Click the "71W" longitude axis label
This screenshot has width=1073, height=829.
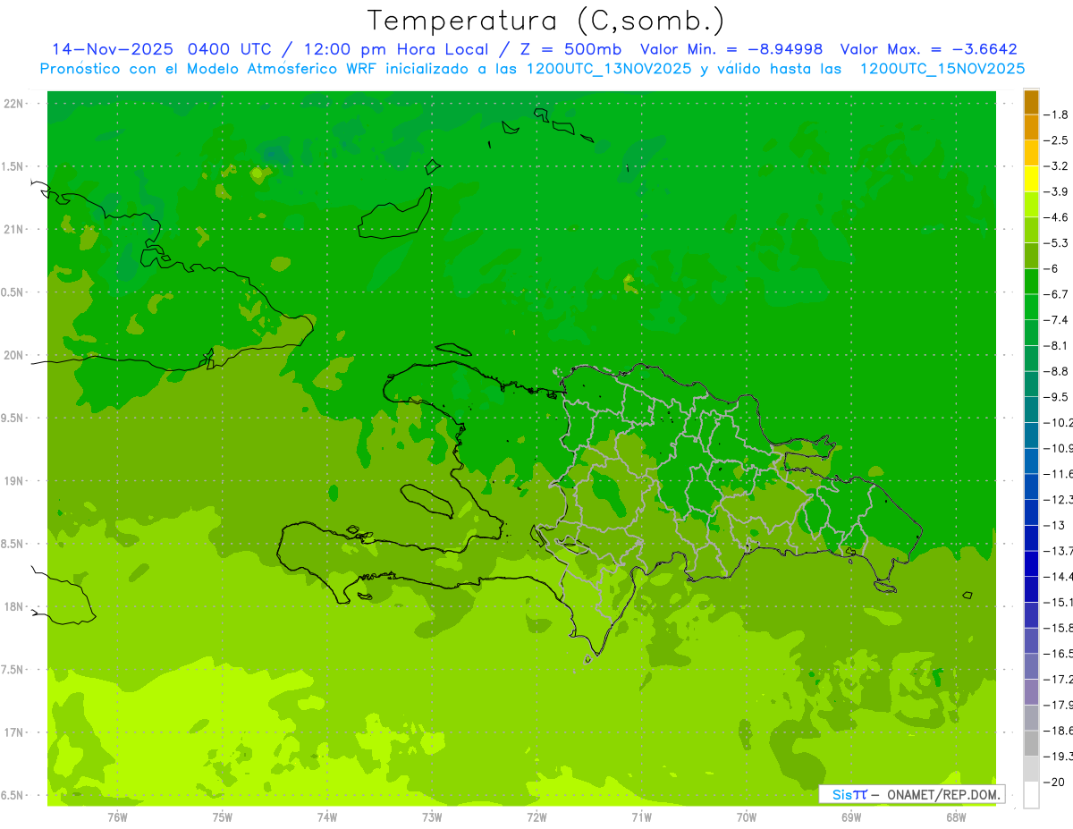click(641, 816)
